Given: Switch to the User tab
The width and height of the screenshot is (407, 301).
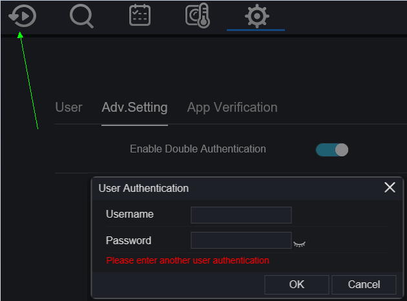Looking at the screenshot, I should (68, 107).
